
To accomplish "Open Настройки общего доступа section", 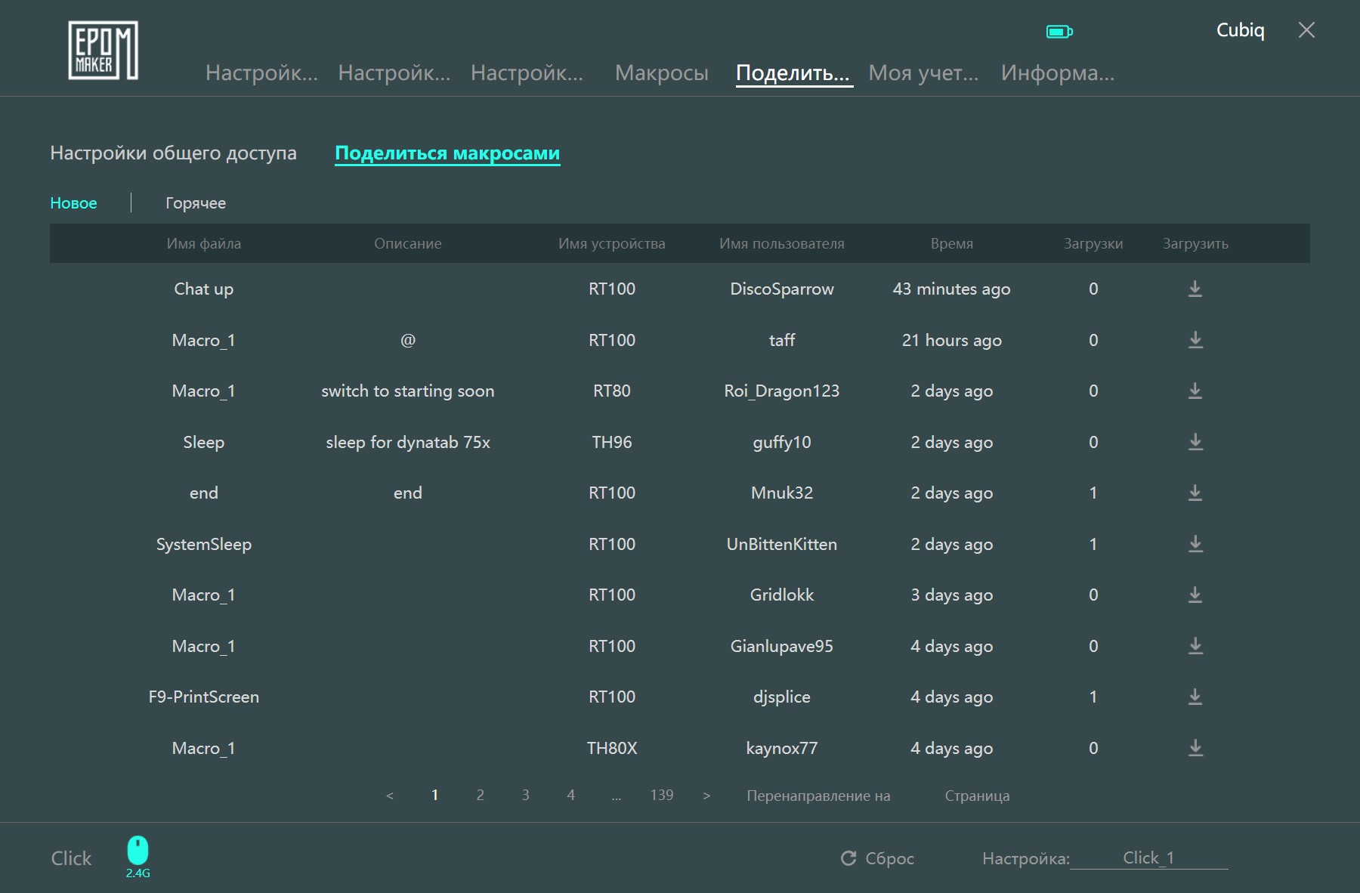I will 173,153.
